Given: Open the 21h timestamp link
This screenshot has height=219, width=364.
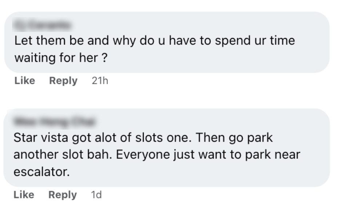Looking at the screenshot, I should coord(100,81).
